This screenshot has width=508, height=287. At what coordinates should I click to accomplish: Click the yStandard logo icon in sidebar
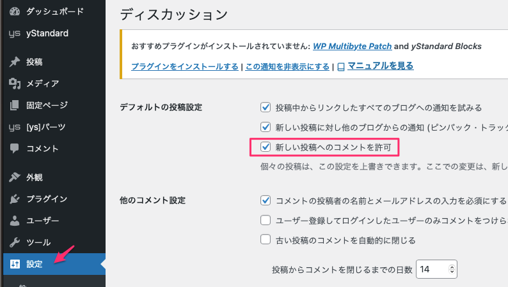(15, 34)
